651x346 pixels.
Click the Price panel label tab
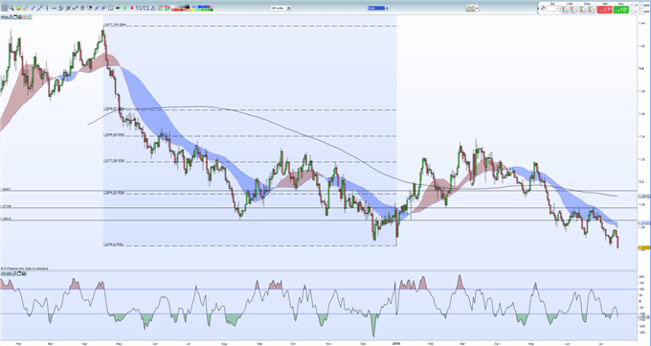(4, 17)
